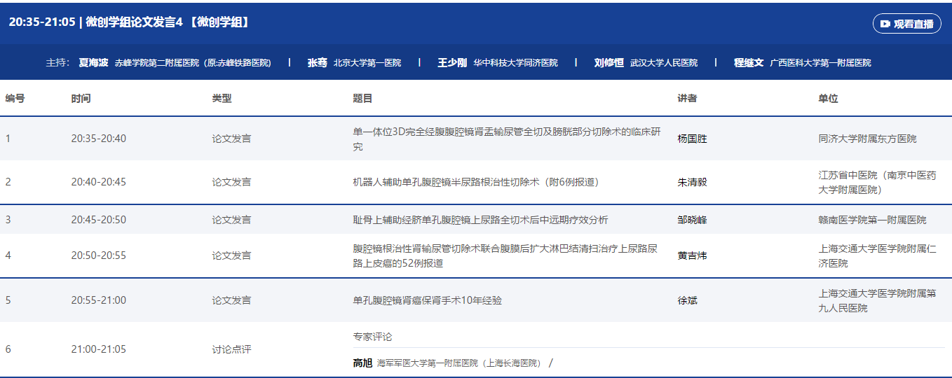Click the 观看直播 watch live button

pyautogui.click(x=906, y=24)
